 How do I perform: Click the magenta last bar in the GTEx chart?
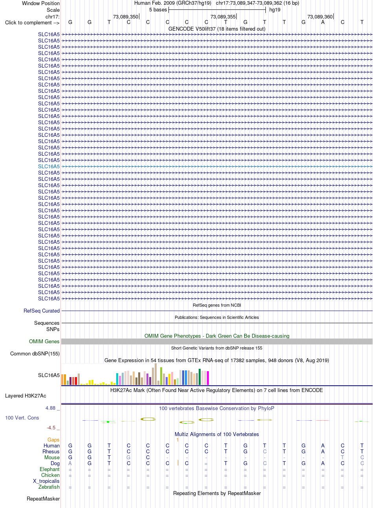click(x=208, y=378)
